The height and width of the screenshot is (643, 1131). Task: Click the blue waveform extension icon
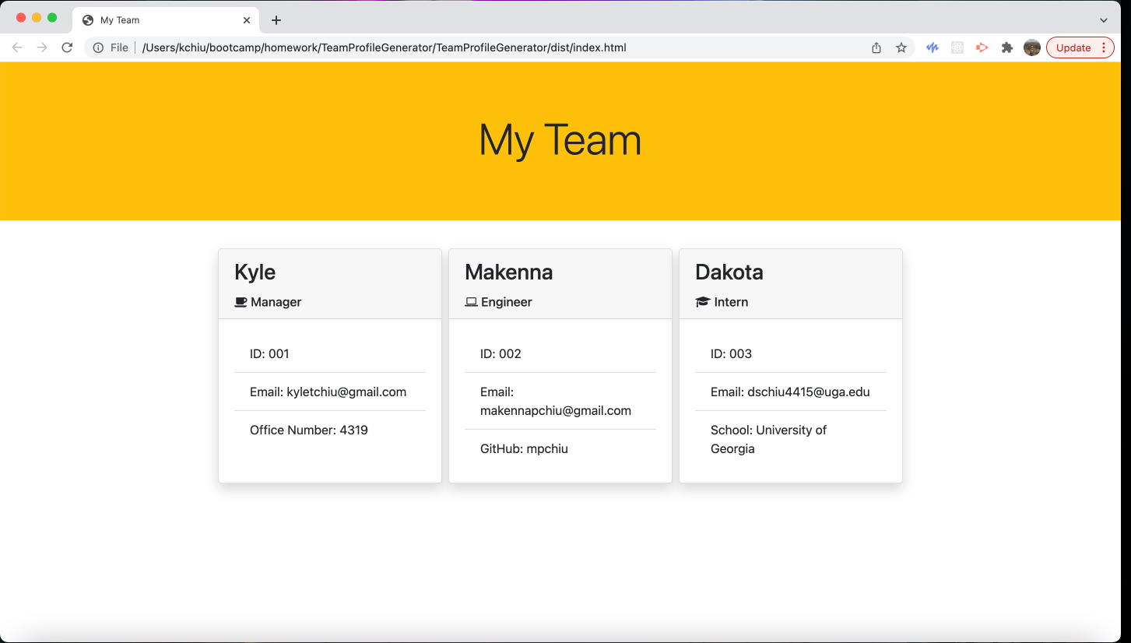tap(933, 47)
